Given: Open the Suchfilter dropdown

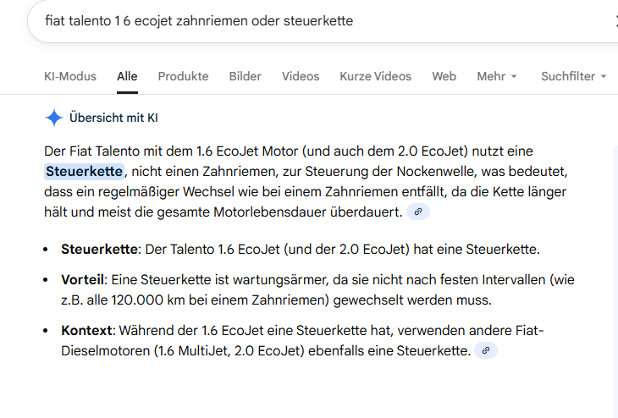Looking at the screenshot, I should [573, 76].
